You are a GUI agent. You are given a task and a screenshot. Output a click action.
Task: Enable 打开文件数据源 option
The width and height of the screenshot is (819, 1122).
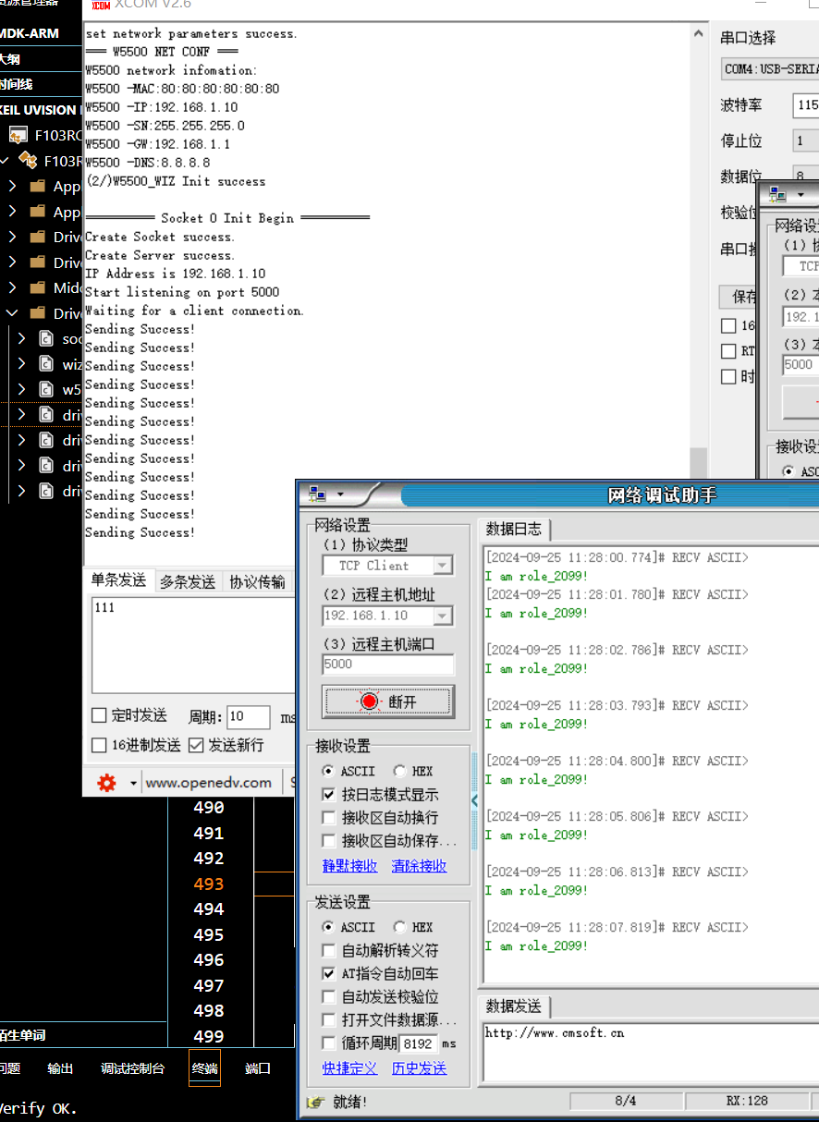(x=328, y=1019)
